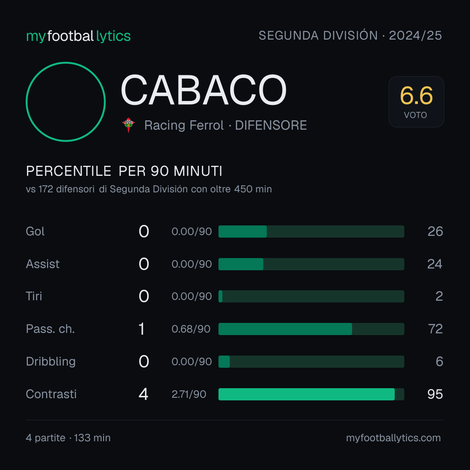Click the Racing Ferrol club crest icon
This screenshot has height=470, width=470.
tap(128, 125)
